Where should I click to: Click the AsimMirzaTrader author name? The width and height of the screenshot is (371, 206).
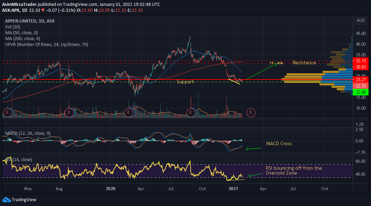coord(19,4)
